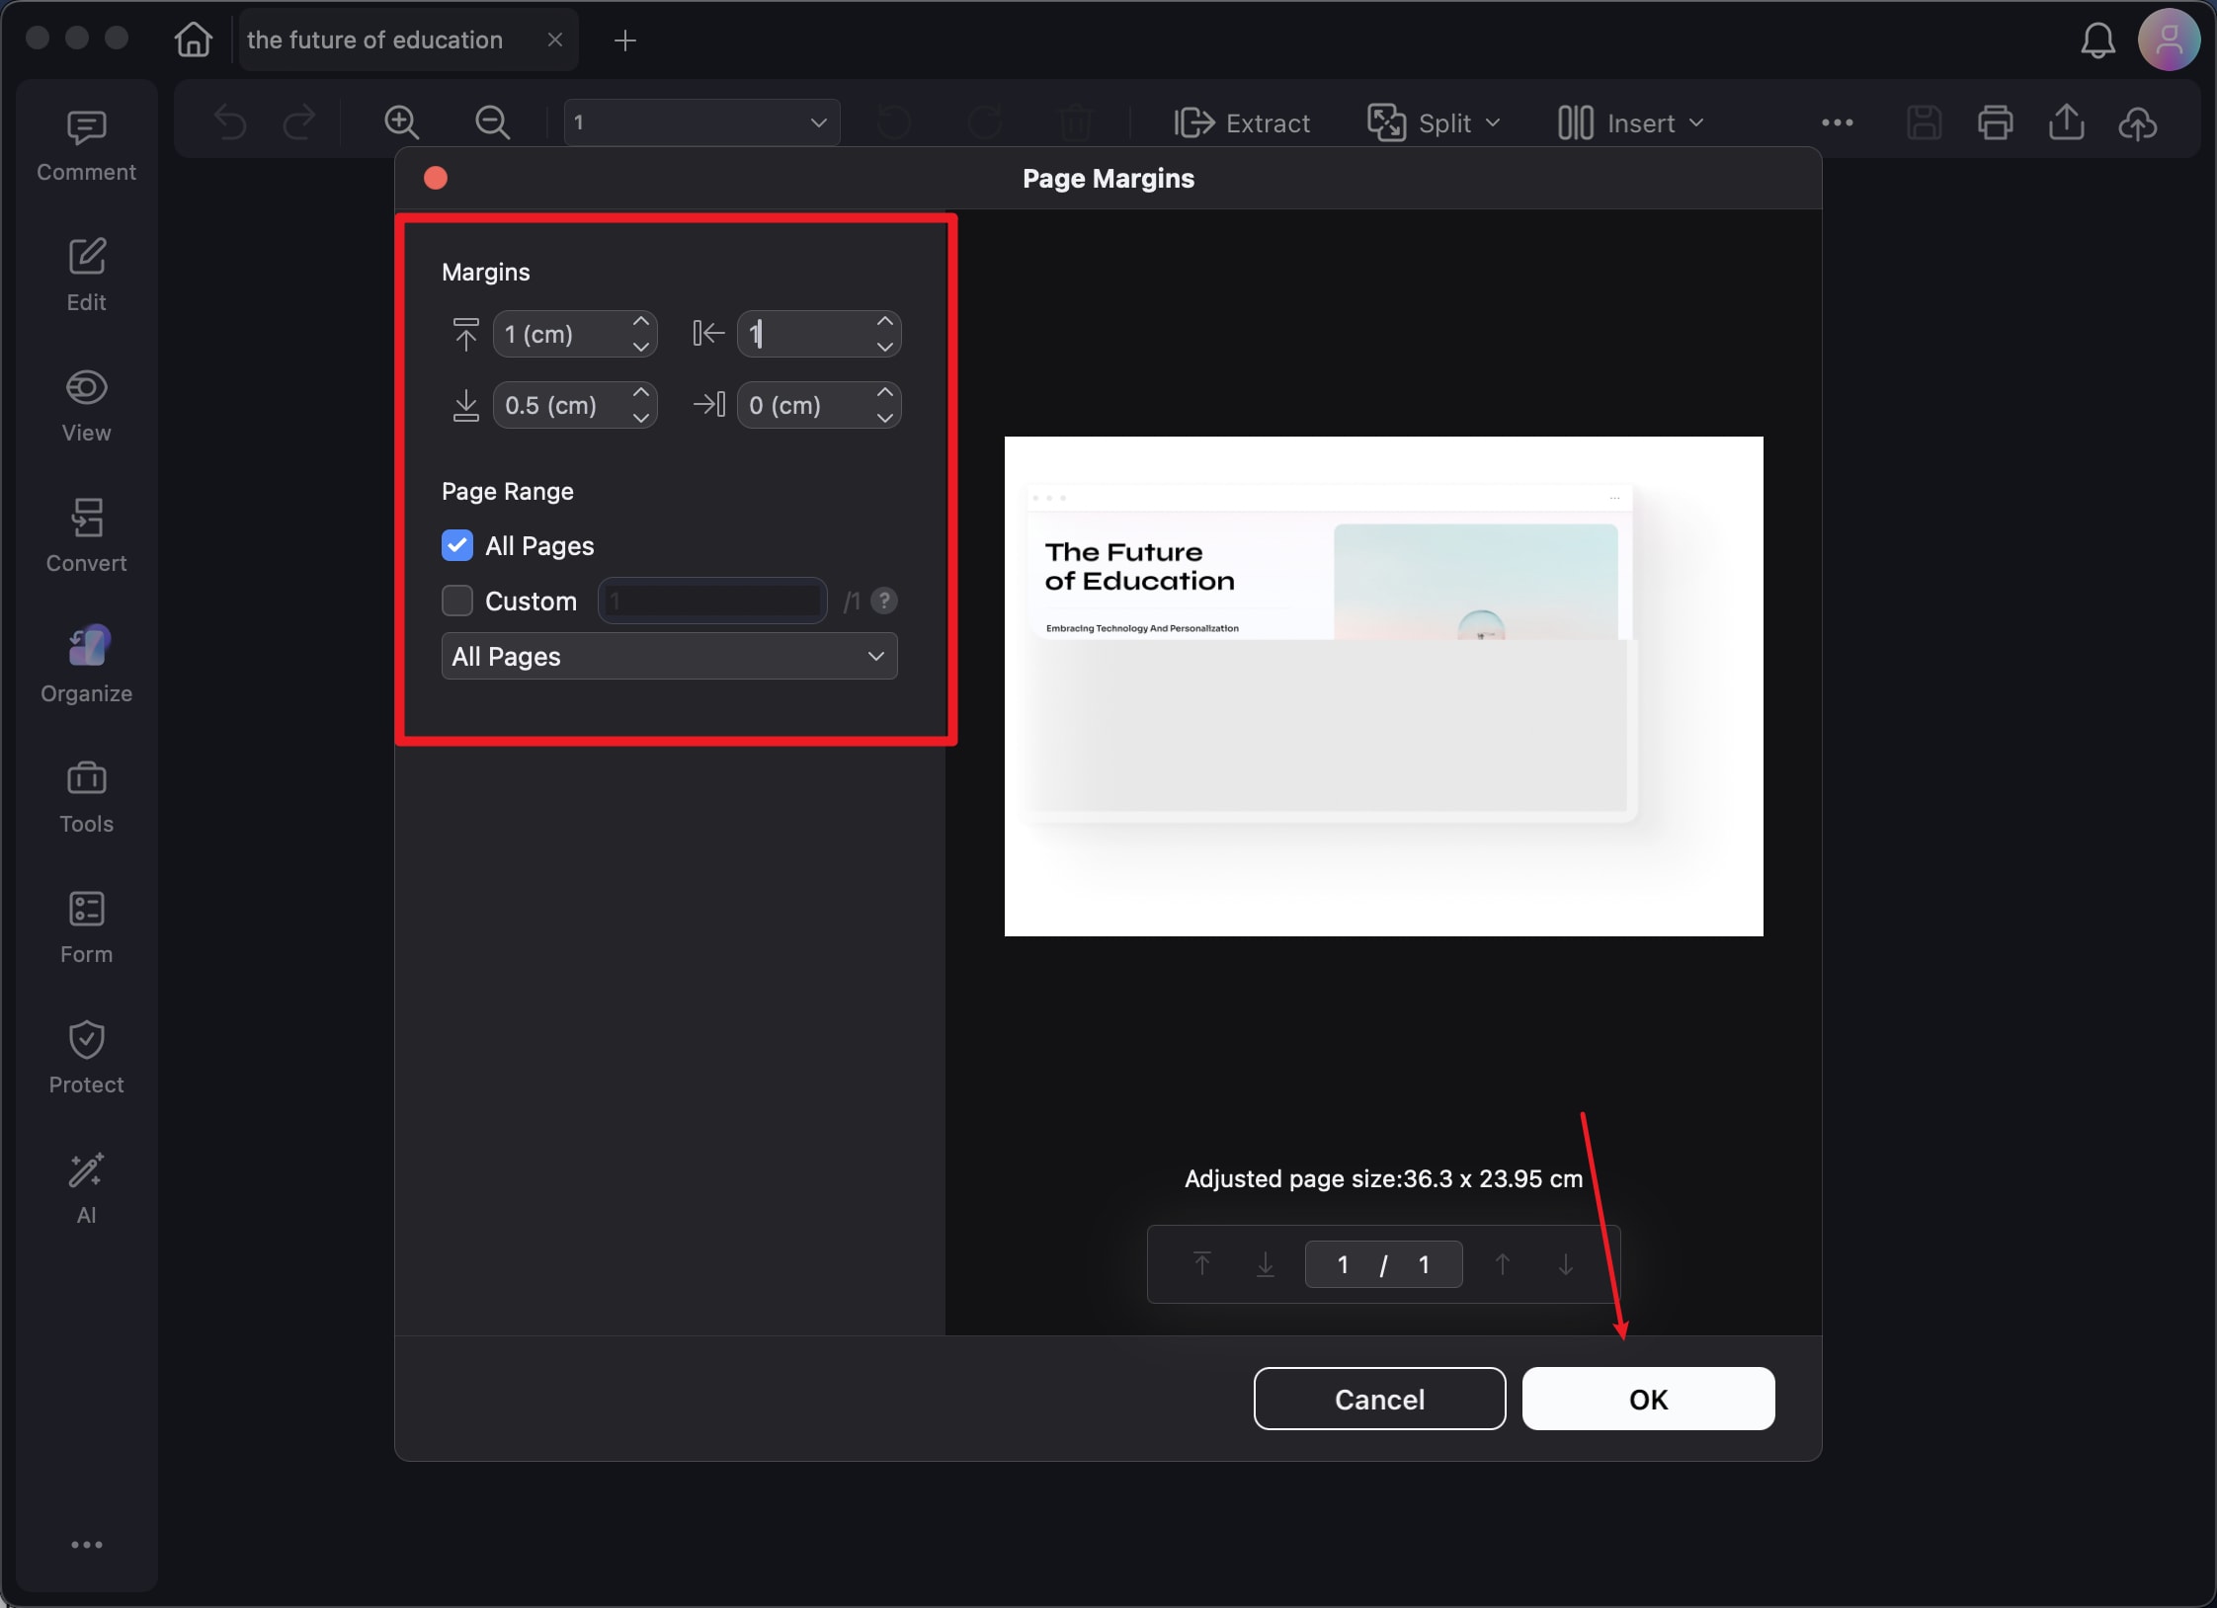Click the cloud upload icon
Viewport: 2217px width, 1608px height.
(x=2137, y=122)
